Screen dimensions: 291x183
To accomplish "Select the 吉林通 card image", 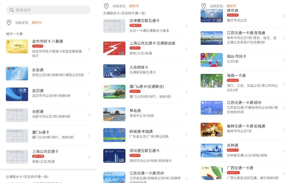I will click(x=212, y=150).
